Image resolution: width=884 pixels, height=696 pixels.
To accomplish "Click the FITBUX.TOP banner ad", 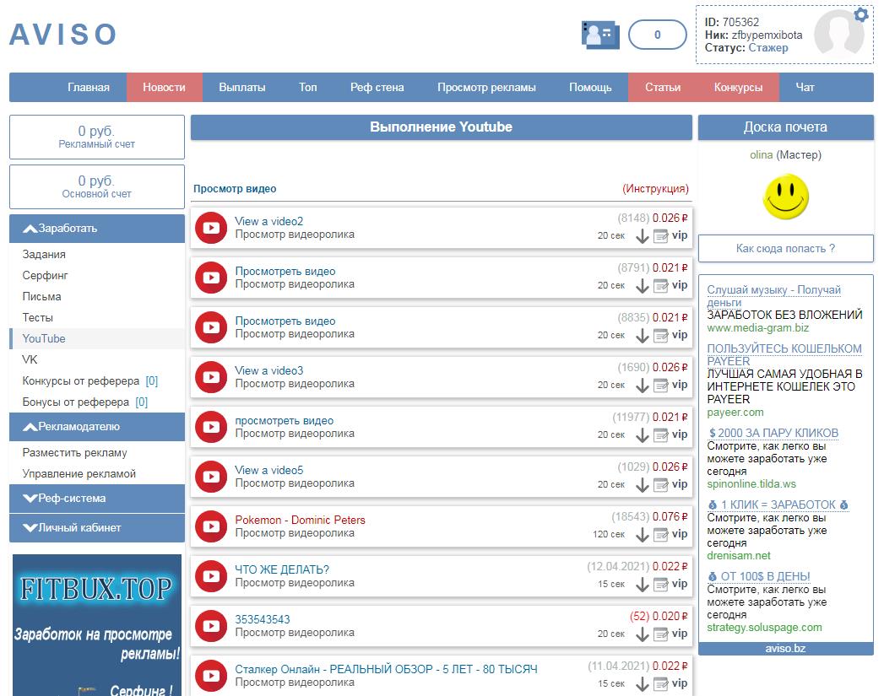I will (x=97, y=625).
